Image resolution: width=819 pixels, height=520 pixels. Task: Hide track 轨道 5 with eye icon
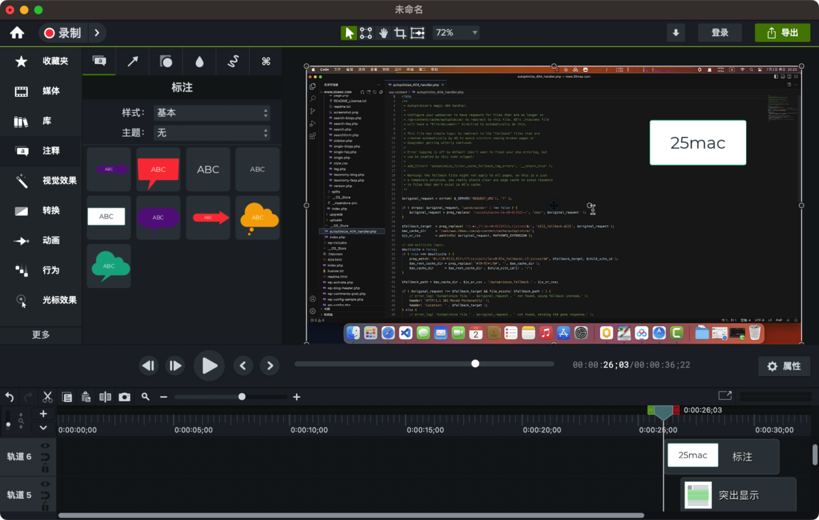tap(45, 483)
